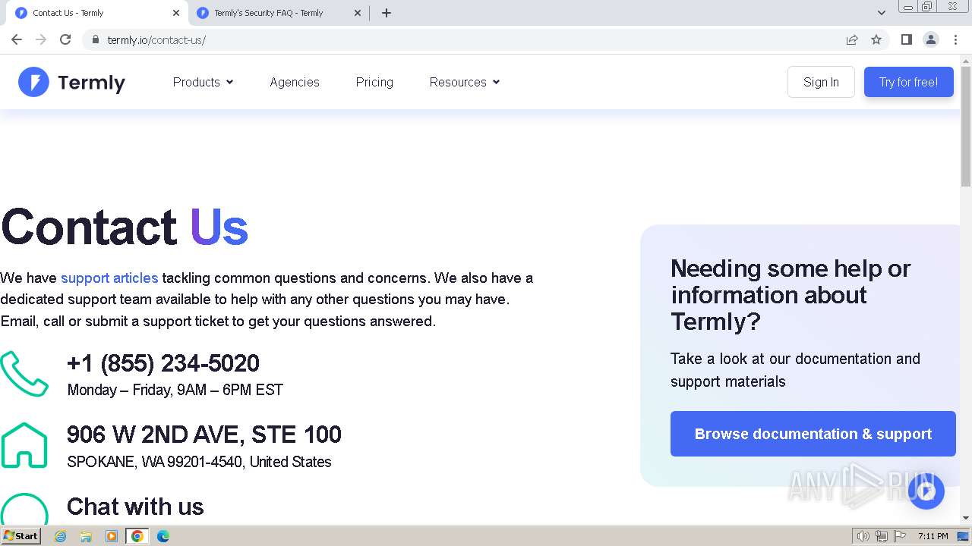Viewport: 972px width, 546px height.
Task: Click the 906 W 2ND AVE, STE 100 address
Action: click(x=204, y=435)
